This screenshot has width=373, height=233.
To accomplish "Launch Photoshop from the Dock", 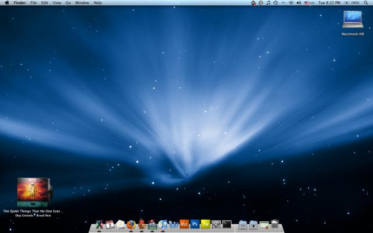I will coord(195,224).
